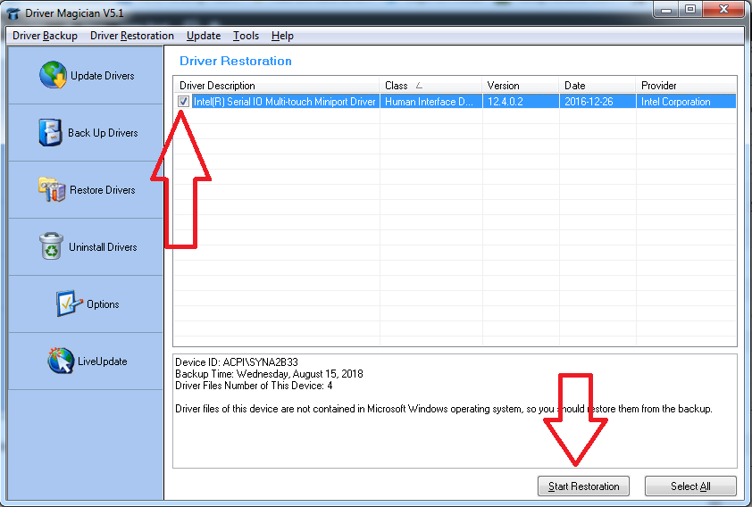Click the Human Interface D... class cell
This screenshot has height=507, width=752.
(430, 102)
